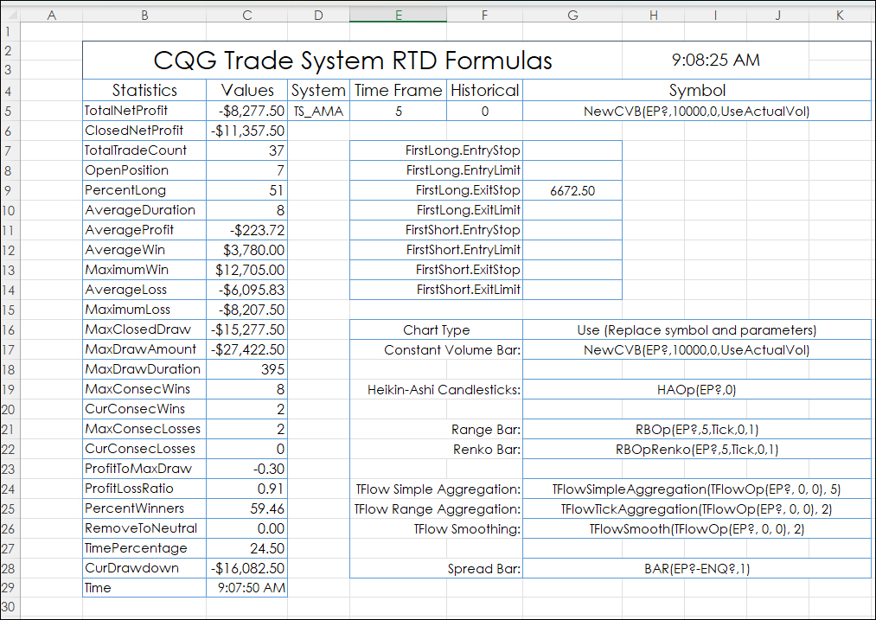Viewport: 876px width, 620px height.
Task: Select the AverageDuration label
Action: pyautogui.click(x=144, y=210)
